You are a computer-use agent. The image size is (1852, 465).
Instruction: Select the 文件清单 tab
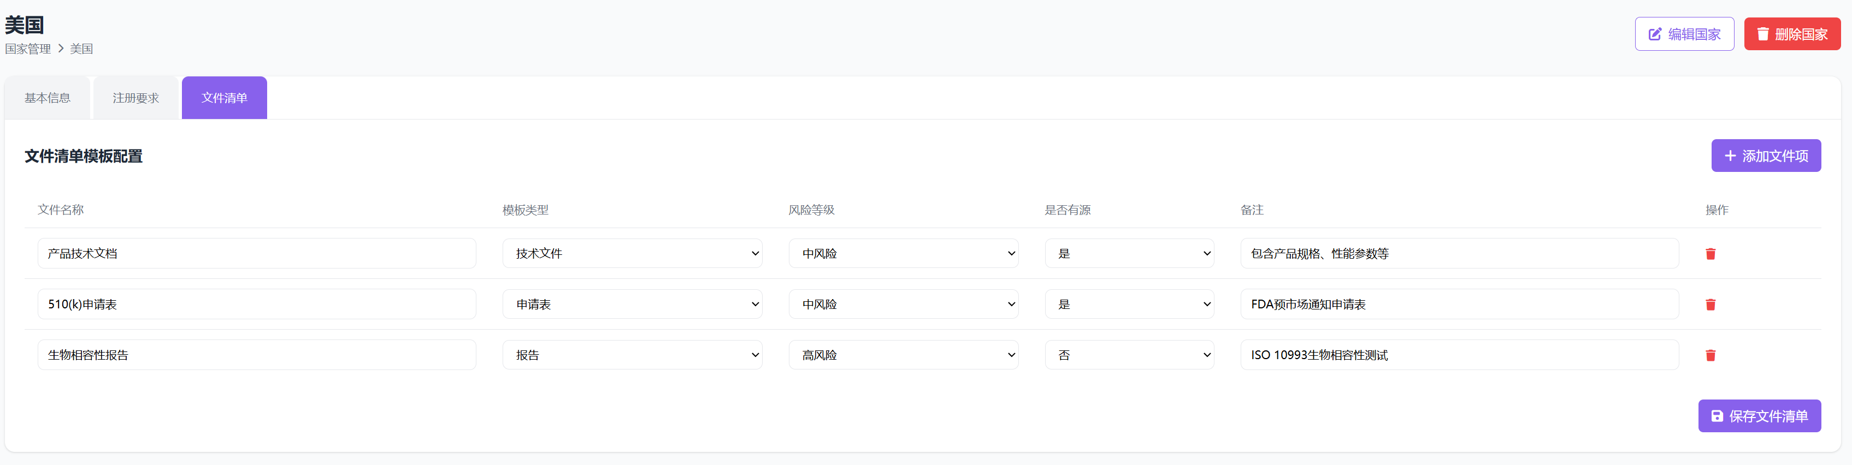225,98
